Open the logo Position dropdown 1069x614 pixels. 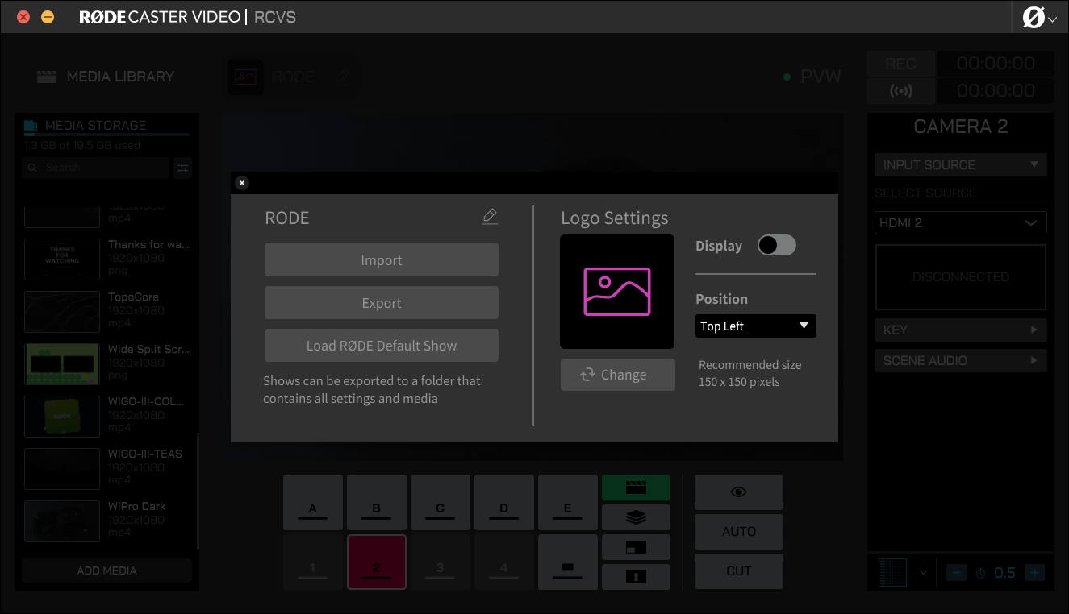[755, 326]
